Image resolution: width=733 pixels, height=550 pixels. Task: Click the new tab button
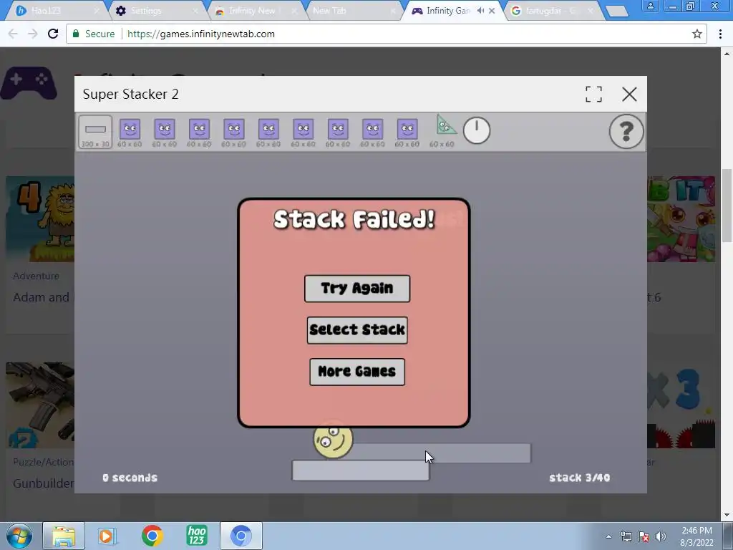[617, 11]
